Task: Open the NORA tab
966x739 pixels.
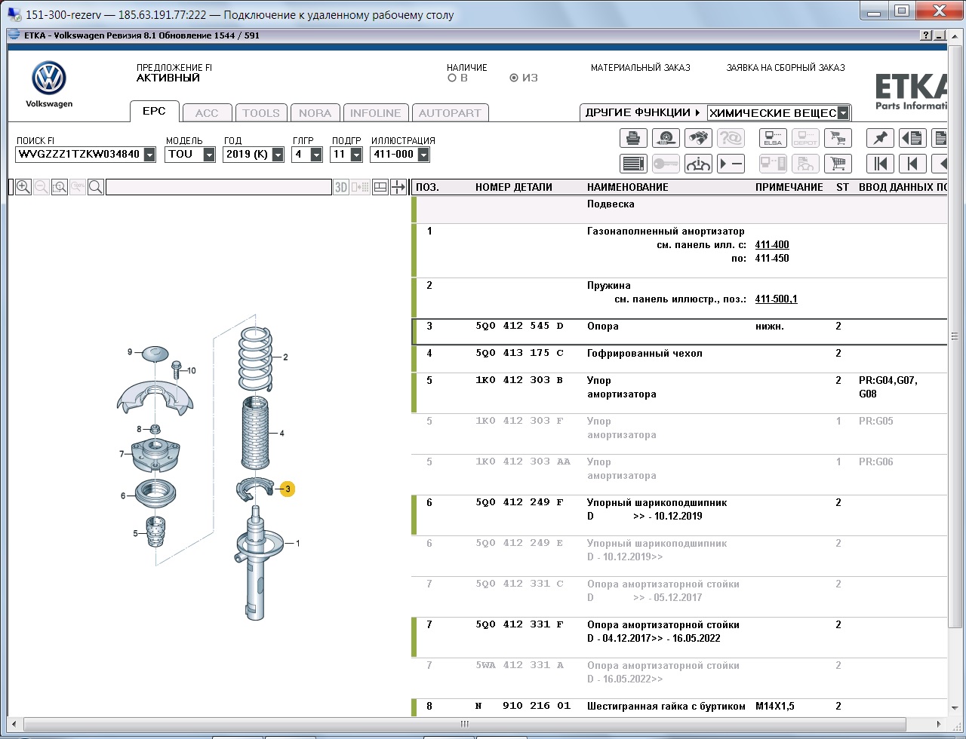Action: click(x=315, y=113)
